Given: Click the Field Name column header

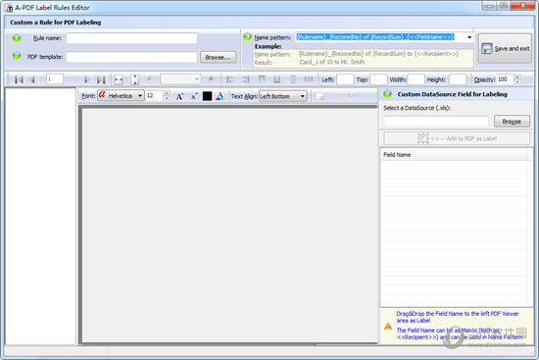Looking at the screenshot, I should pyautogui.click(x=454, y=155).
